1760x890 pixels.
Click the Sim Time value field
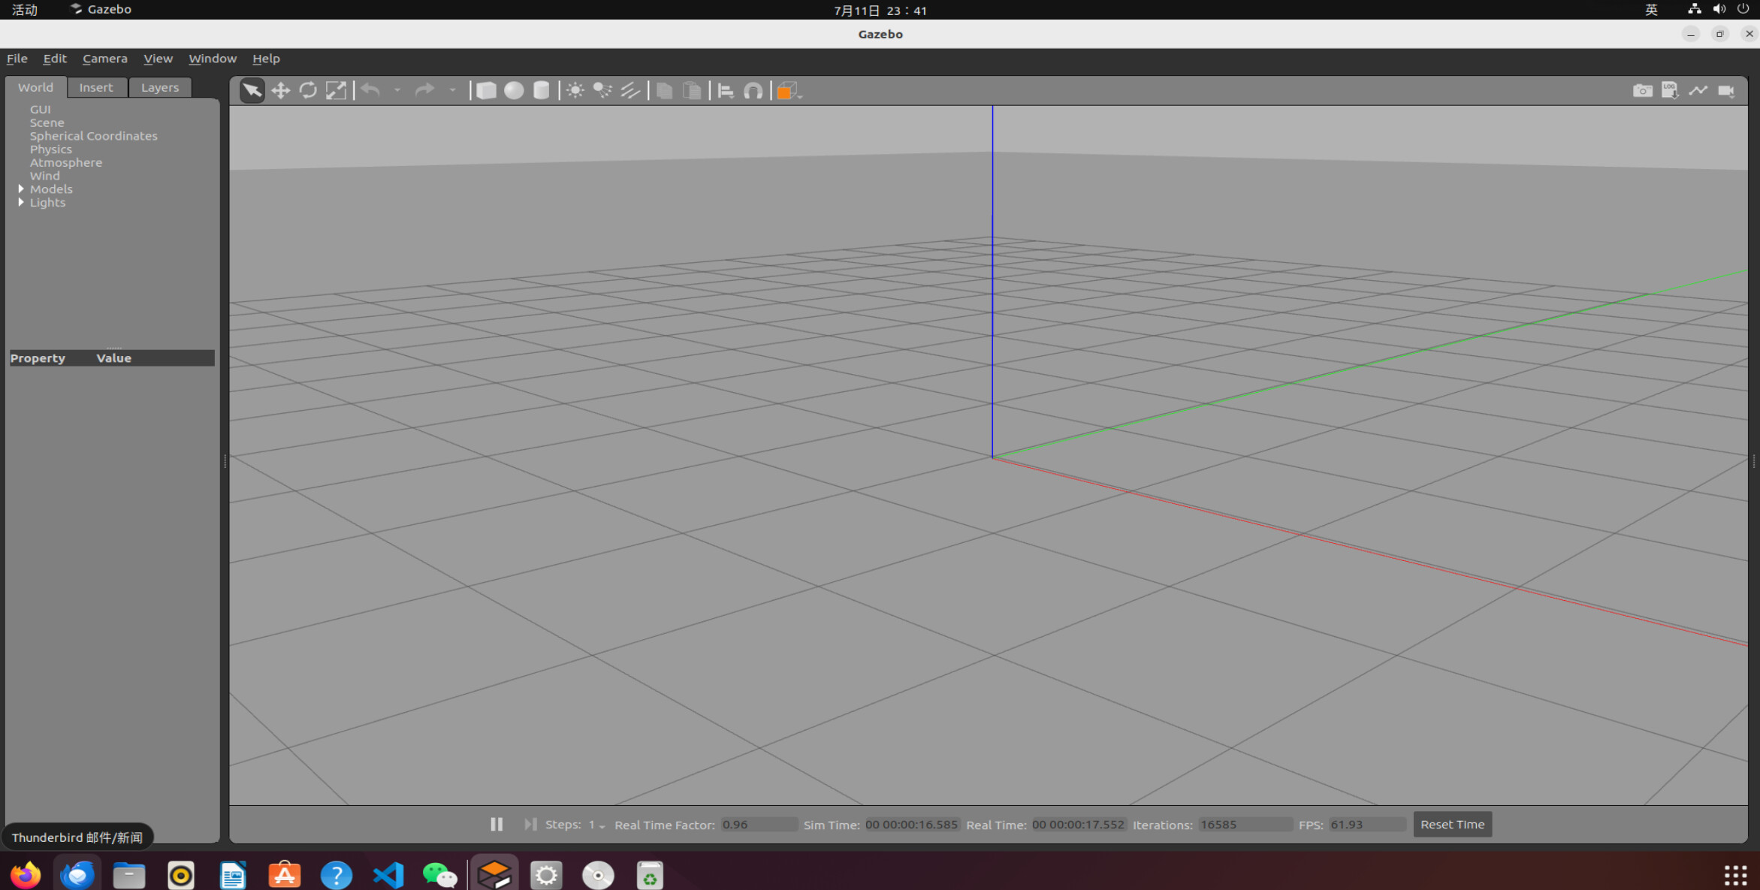coord(912,825)
